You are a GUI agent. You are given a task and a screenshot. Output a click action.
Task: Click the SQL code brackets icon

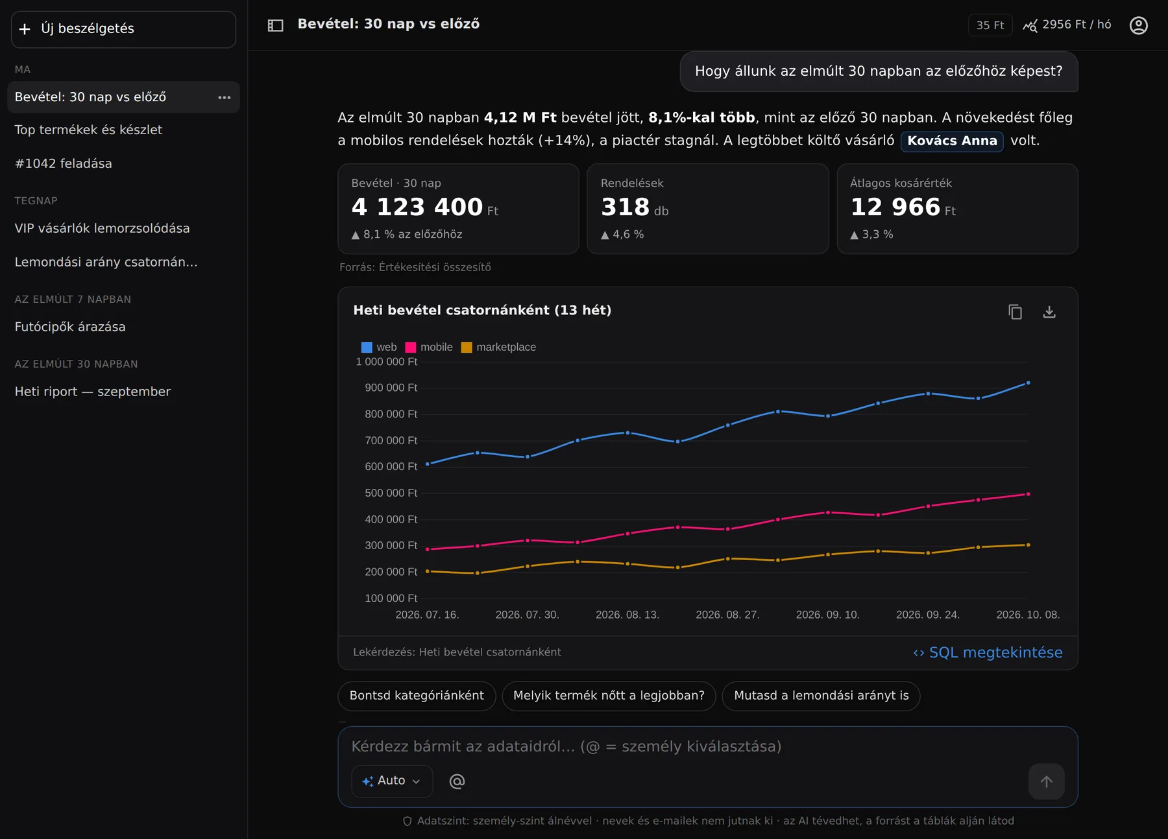pyautogui.click(x=918, y=653)
